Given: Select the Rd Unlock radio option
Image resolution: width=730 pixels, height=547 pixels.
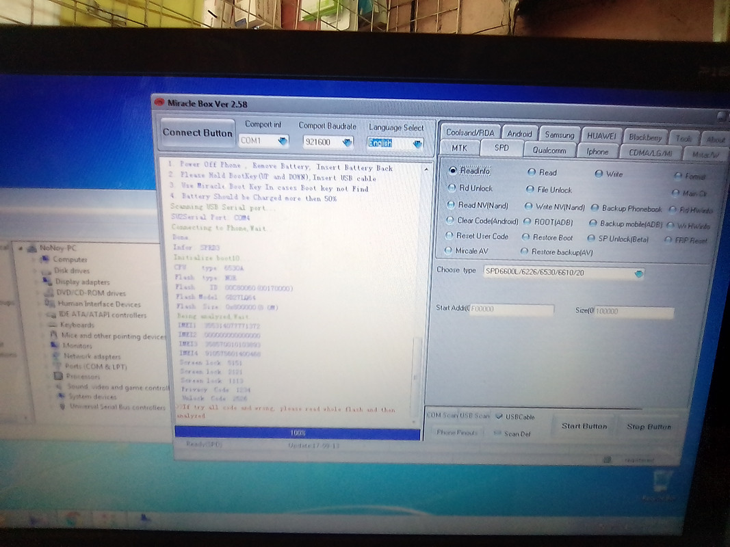Looking at the screenshot, I should pos(470,188).
